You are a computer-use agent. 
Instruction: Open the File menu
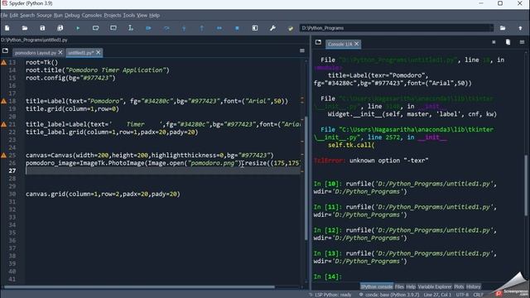(x=4, y=15)
